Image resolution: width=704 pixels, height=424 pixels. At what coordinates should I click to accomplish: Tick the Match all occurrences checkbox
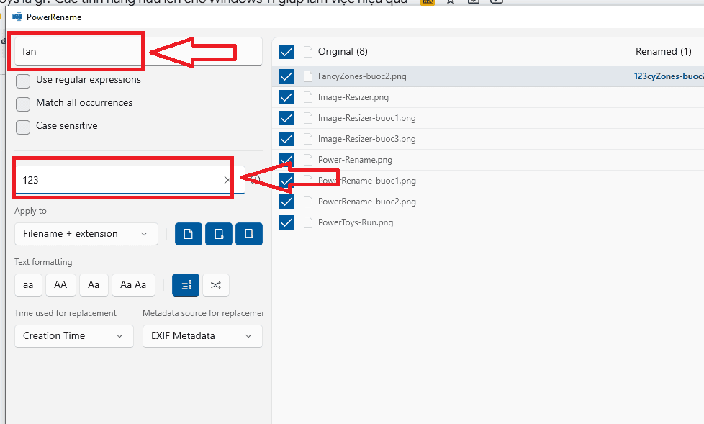(23, 104)
